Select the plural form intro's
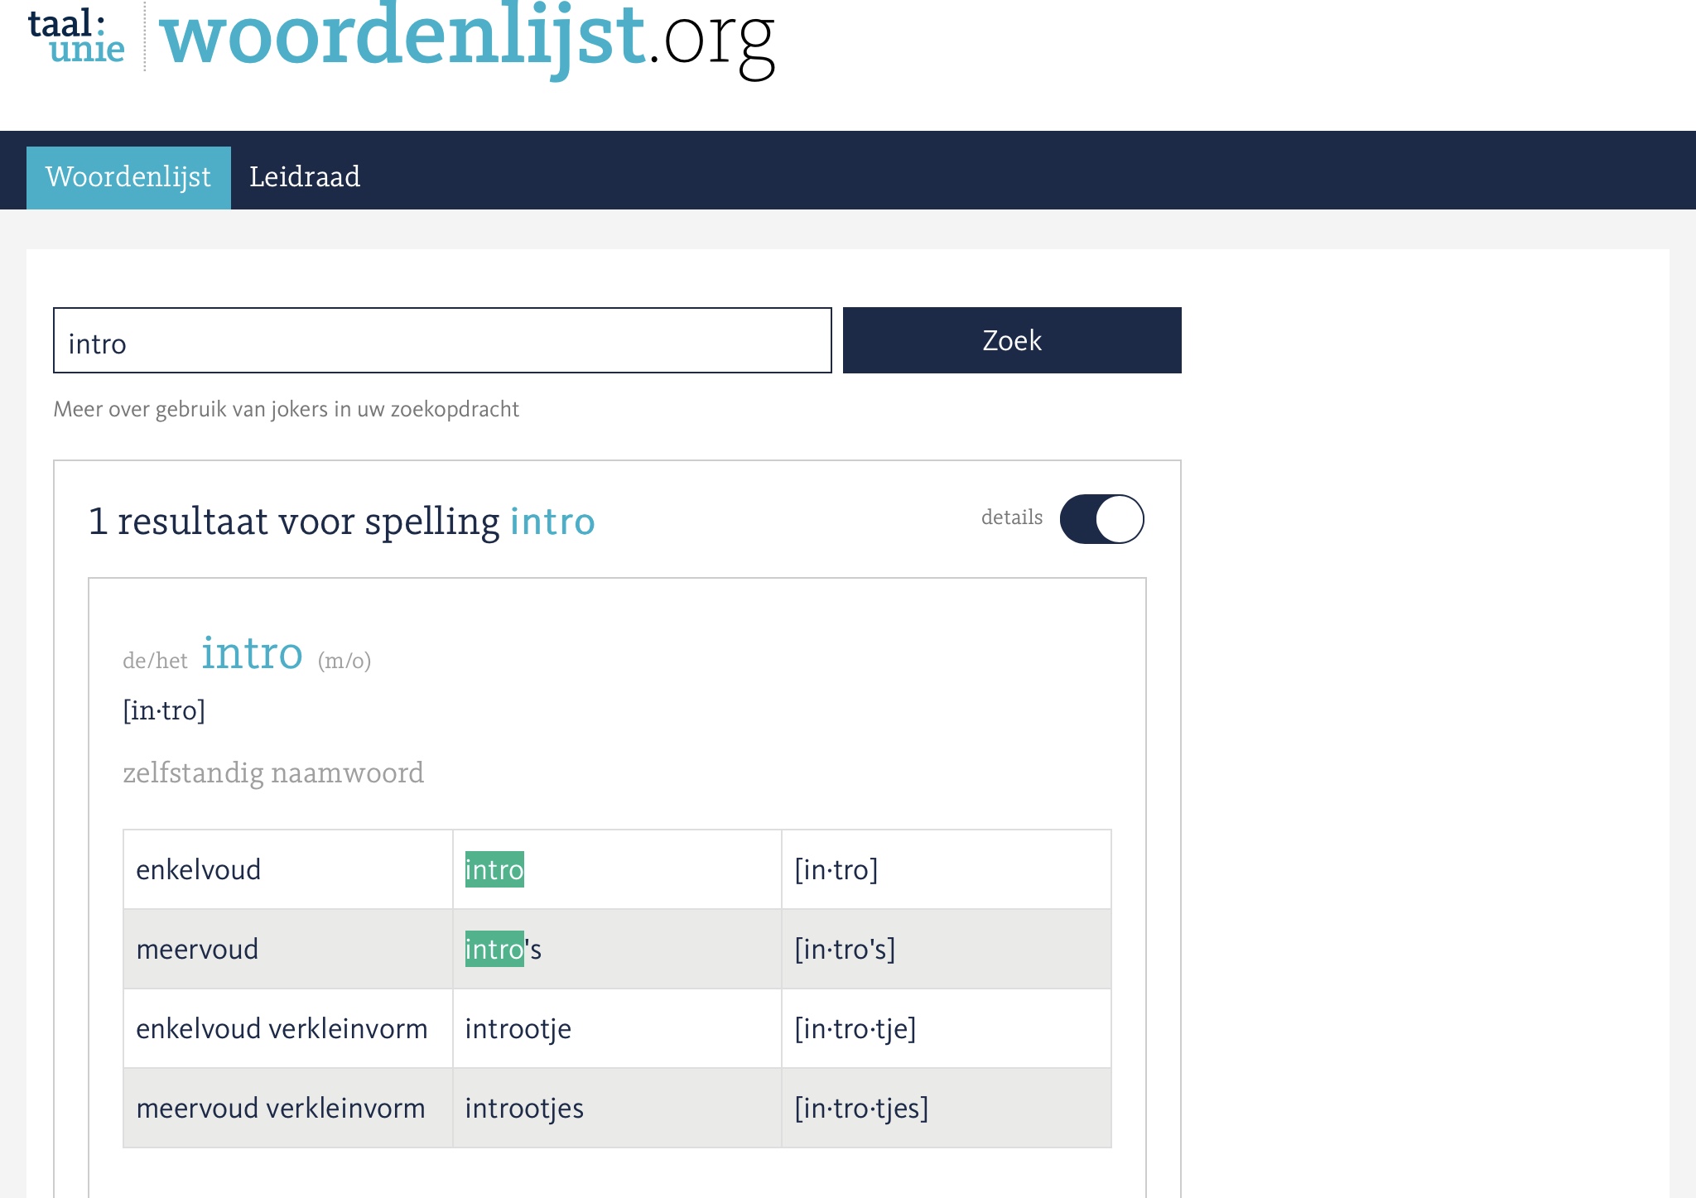 click(503, 949)
